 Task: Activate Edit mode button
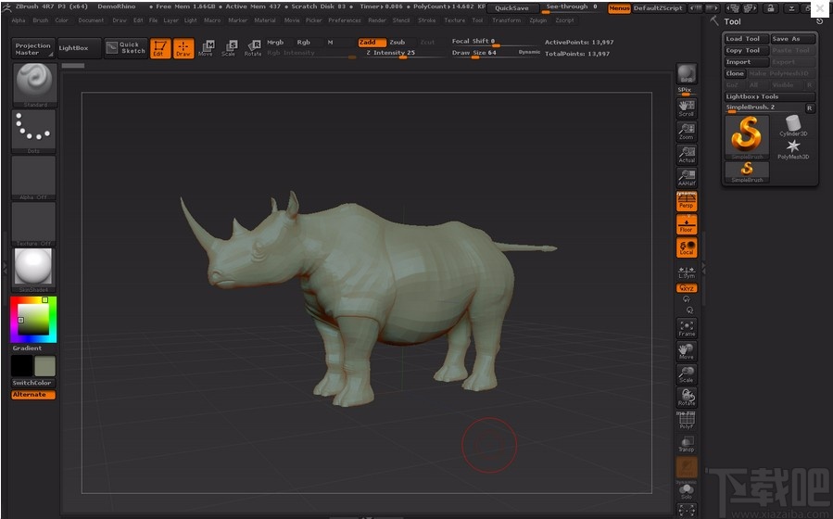click(160, 48)
